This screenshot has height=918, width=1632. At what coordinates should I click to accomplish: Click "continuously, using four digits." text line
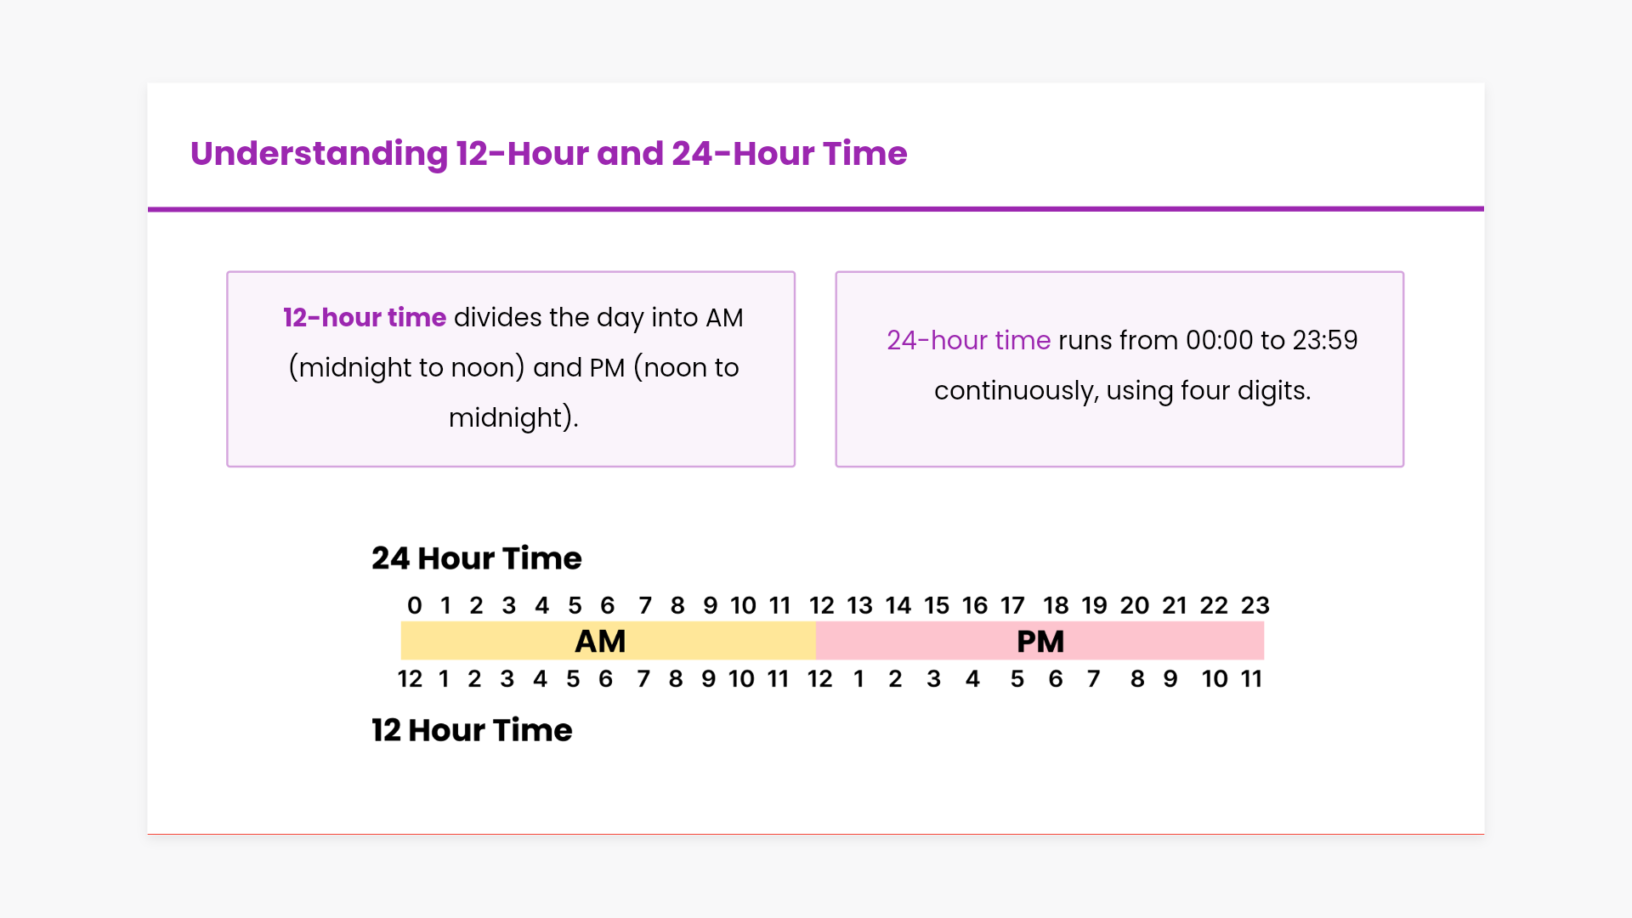[x=1122, y=391]
